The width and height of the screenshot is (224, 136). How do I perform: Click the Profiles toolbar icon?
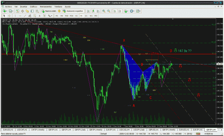point(10,11)
